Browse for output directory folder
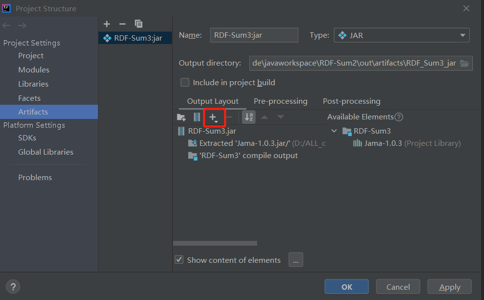This screenshot has width=484, height=300. click(x=464, y=64)
